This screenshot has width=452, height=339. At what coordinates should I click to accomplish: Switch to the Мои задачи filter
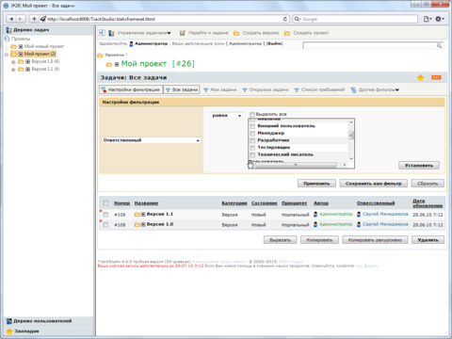(220, 89)
